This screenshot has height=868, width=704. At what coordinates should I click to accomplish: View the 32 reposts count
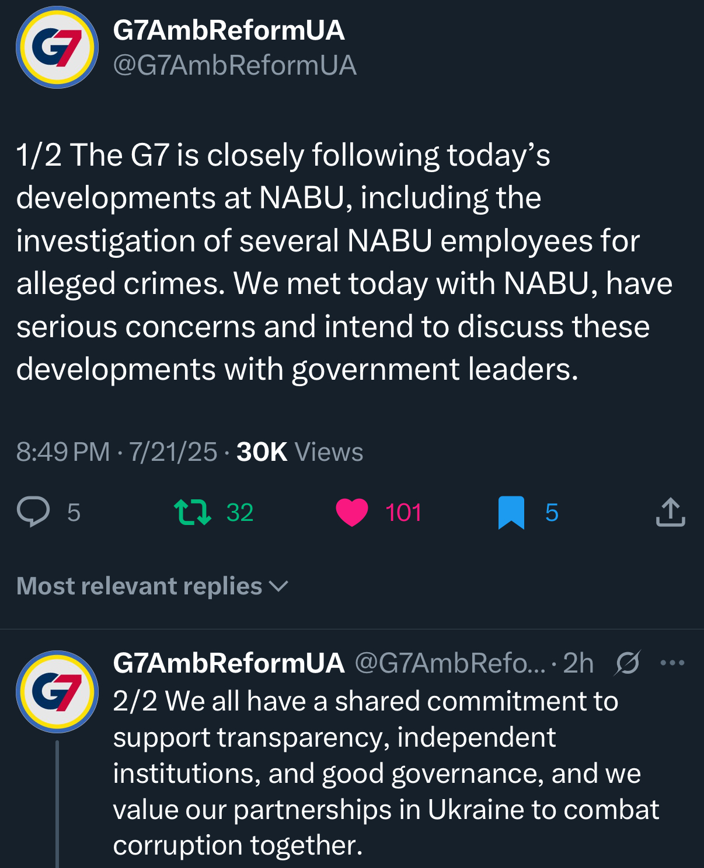tap(240, 513)
